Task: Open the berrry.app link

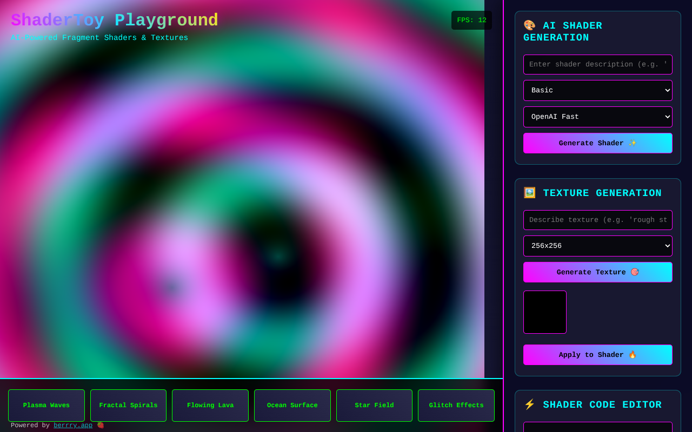Action: click(x=73, y=426)
